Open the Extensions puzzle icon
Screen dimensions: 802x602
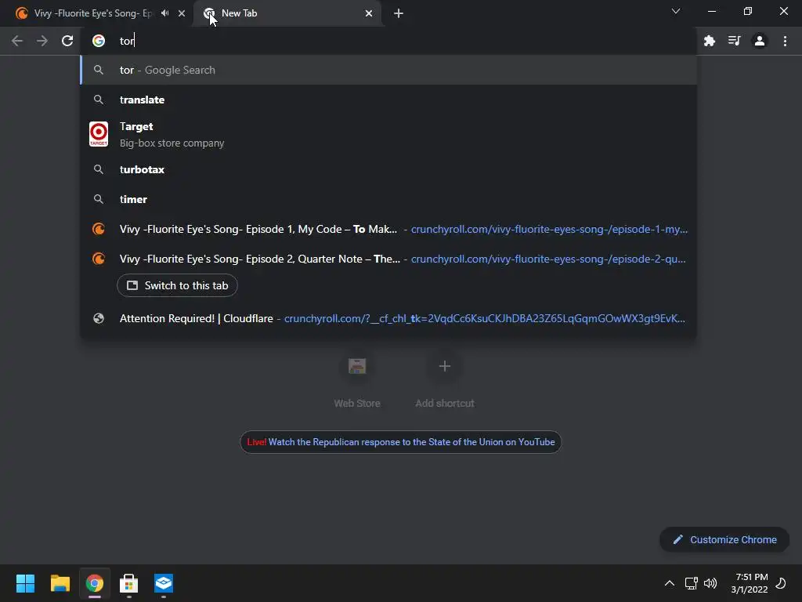coord(709,41)
